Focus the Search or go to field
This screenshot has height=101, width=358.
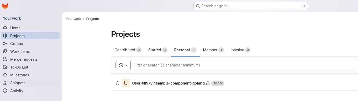[251, 6]
